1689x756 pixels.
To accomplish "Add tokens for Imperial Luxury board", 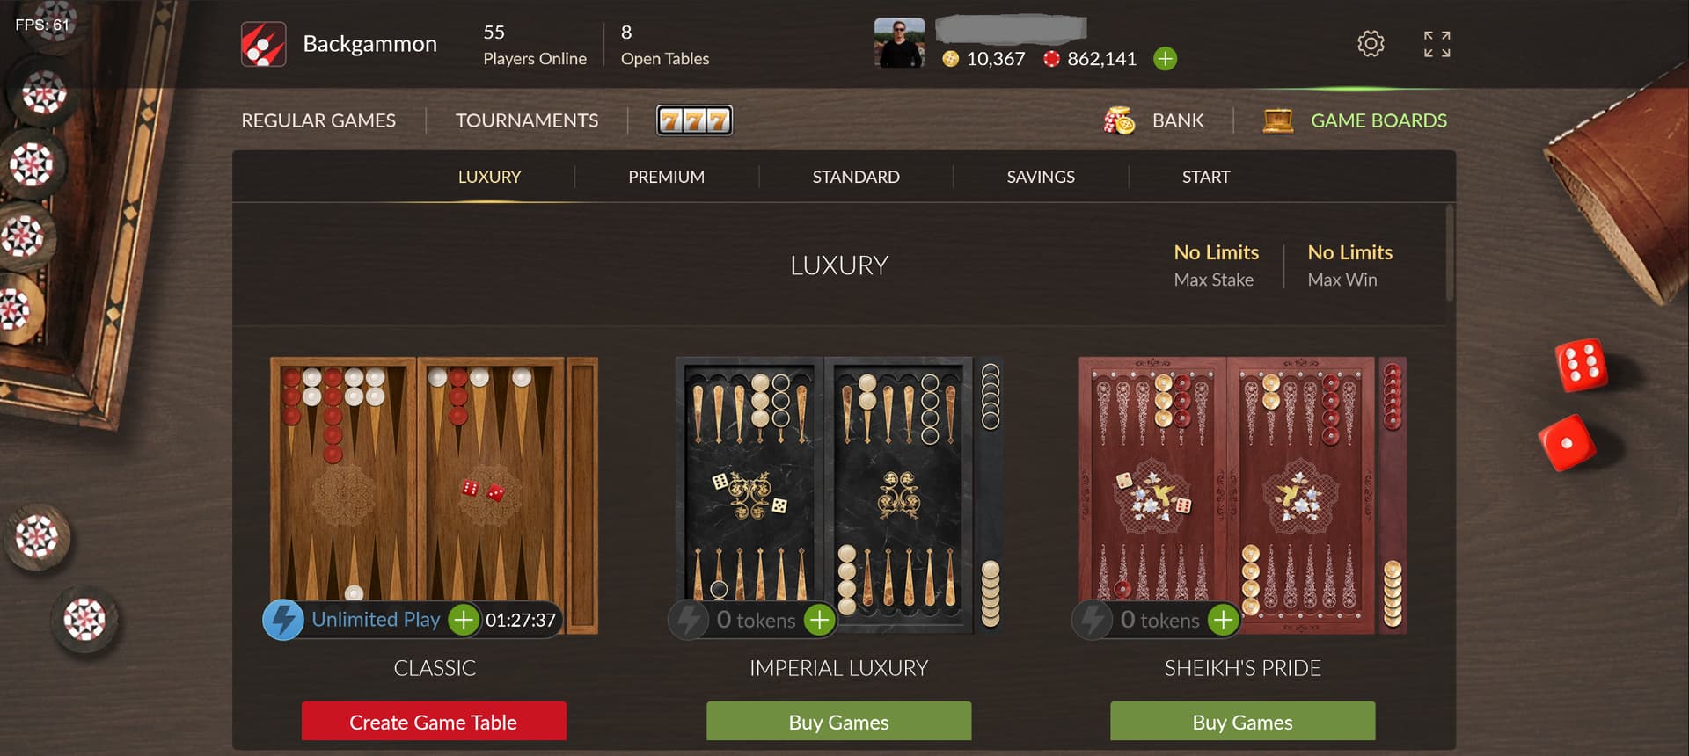I will tap(819, 621).
